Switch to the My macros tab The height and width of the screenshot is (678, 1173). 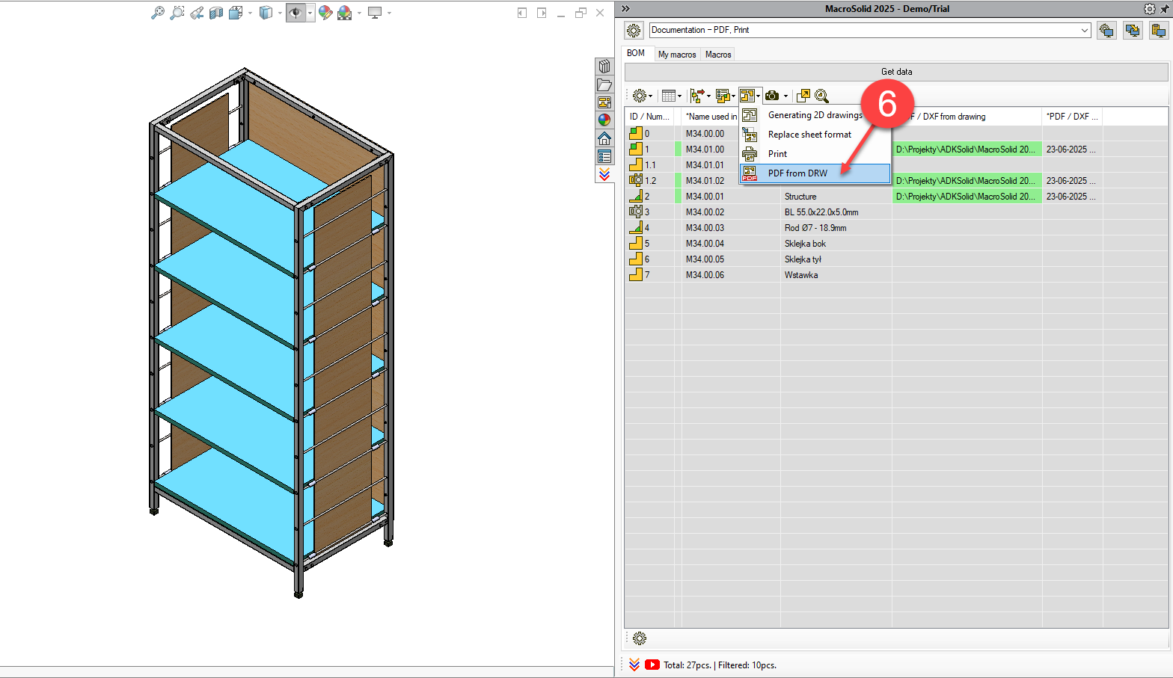(x=677, y=55)
